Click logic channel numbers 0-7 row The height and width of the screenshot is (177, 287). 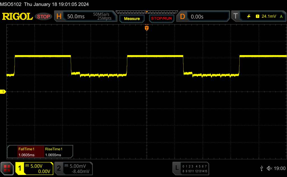point(195,166)
